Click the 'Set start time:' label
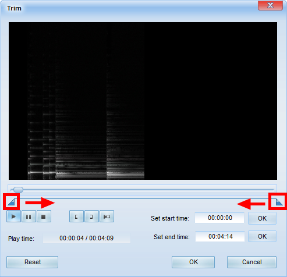This screenshot has width=287, height=277. 170,218
